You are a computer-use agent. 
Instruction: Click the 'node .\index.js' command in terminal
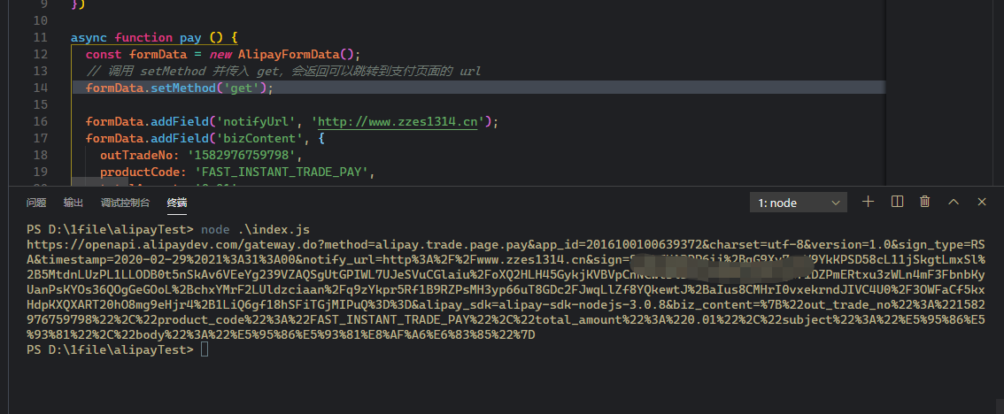click(x=256, y=229)
